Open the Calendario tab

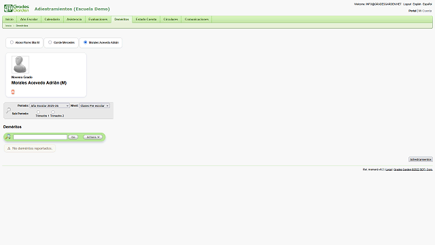click(52, 20)
